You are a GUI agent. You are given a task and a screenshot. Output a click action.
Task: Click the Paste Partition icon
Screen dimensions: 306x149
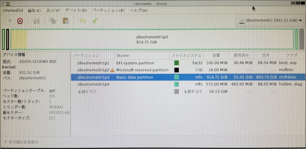point(66,21)
